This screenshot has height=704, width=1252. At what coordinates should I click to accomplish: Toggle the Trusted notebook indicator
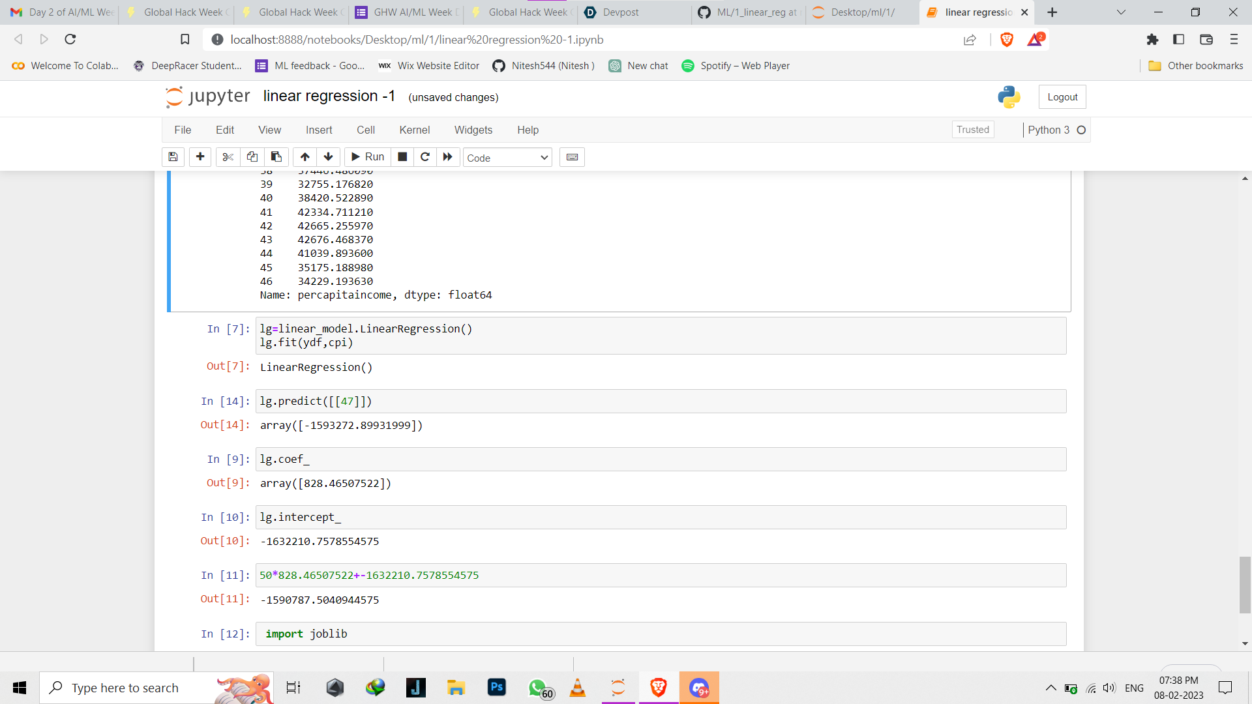click(972, 130)
